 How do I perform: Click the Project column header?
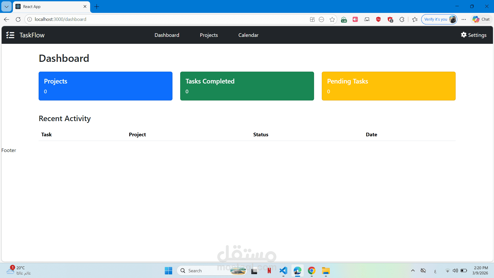tap(137, 134)
